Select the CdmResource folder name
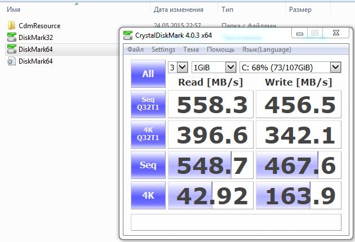 pos(39,26)
